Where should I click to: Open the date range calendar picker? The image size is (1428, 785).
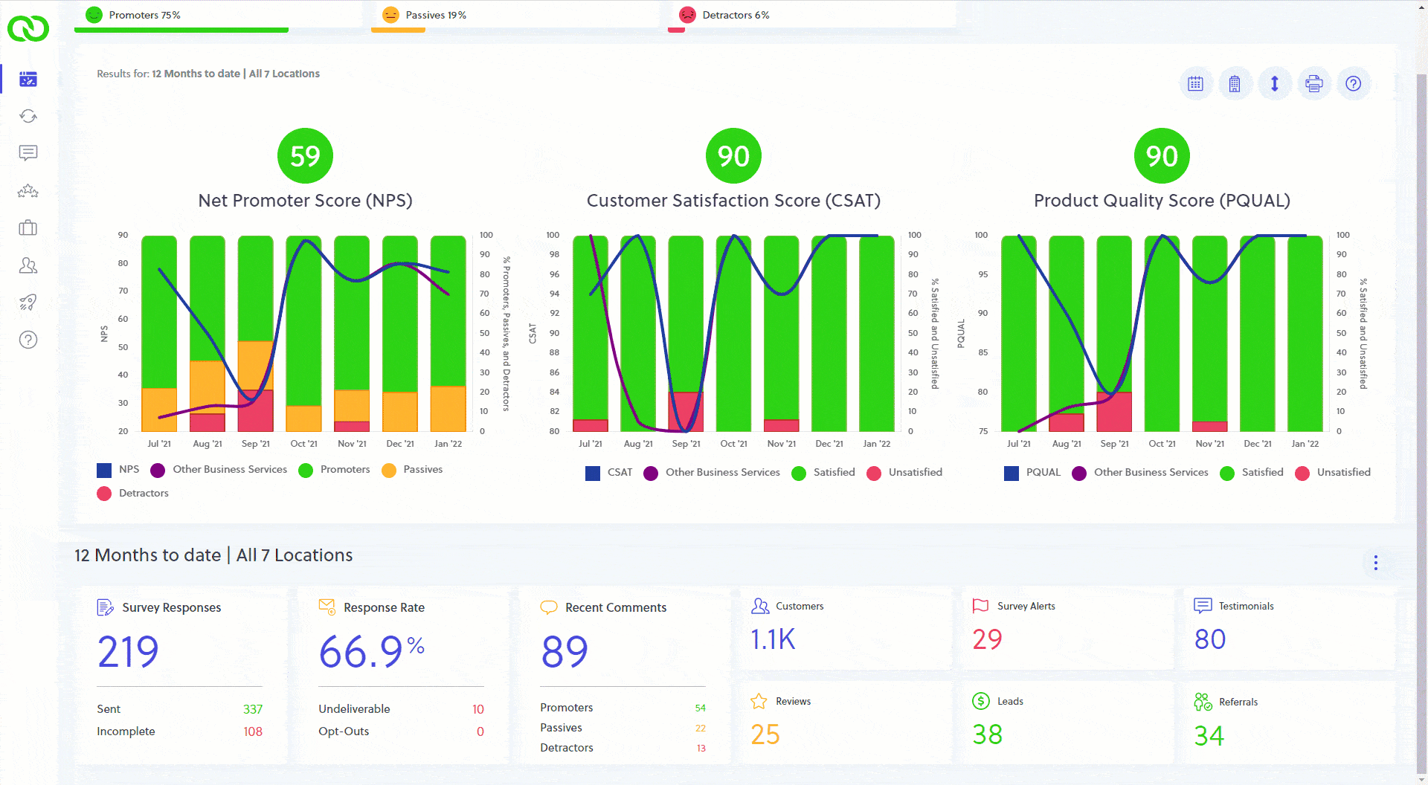[x=1196, y=83]
